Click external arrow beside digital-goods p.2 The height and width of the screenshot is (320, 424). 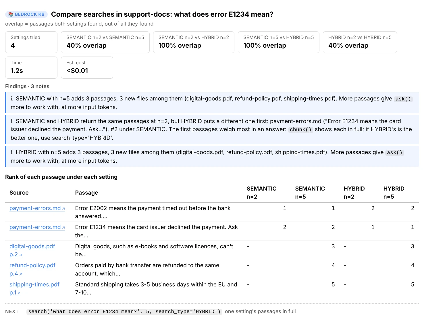tap(20, 255)
